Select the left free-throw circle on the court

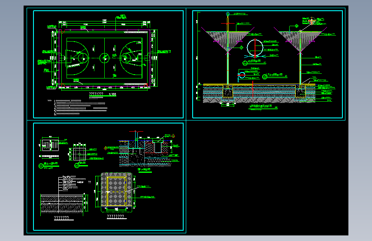tap(83, 58)
